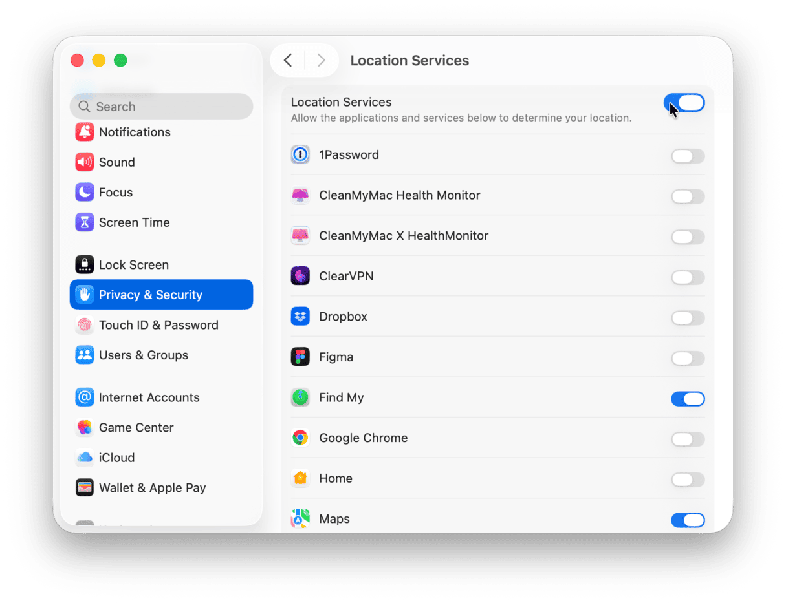Click the Notifications bell icon in sidebar
786x603 pixels.
click(x=85, y=132)
